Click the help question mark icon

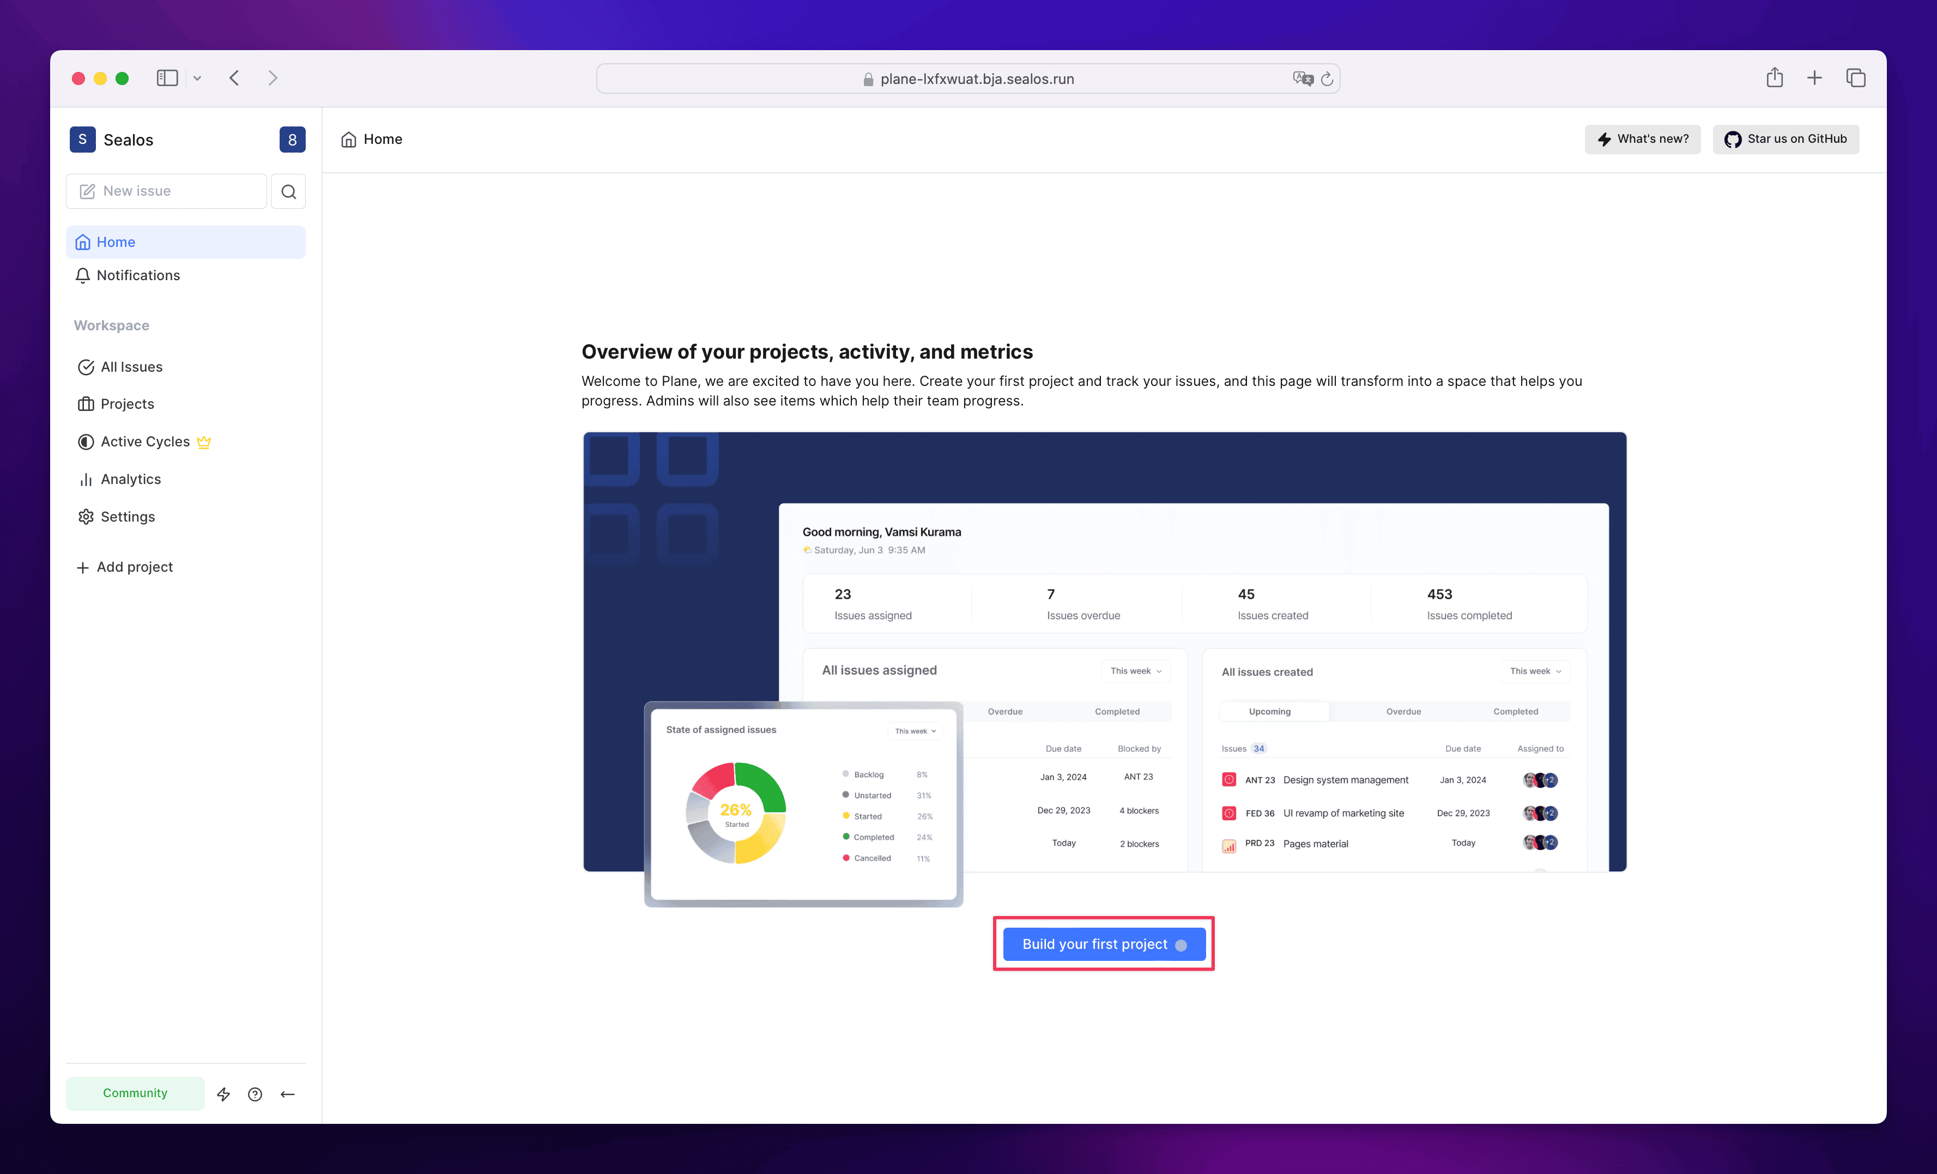[x=255, y=1094]
